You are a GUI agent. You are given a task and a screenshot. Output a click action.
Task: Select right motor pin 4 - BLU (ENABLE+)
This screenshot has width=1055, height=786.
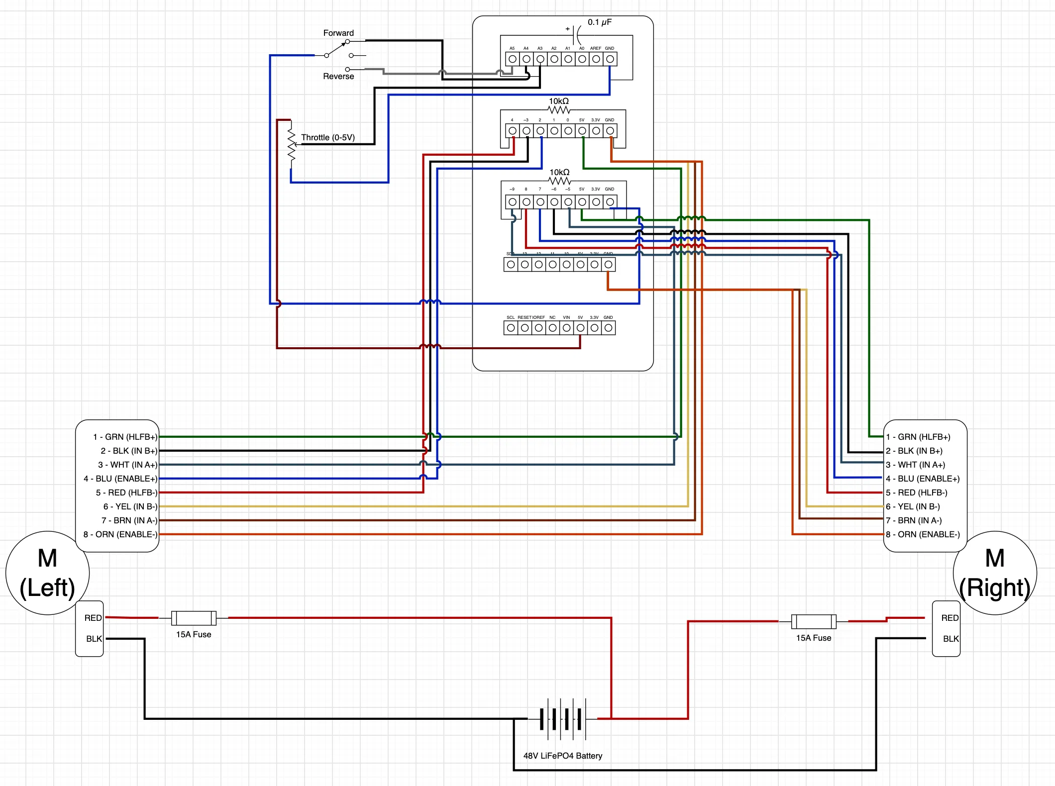(x=923, y=479)
